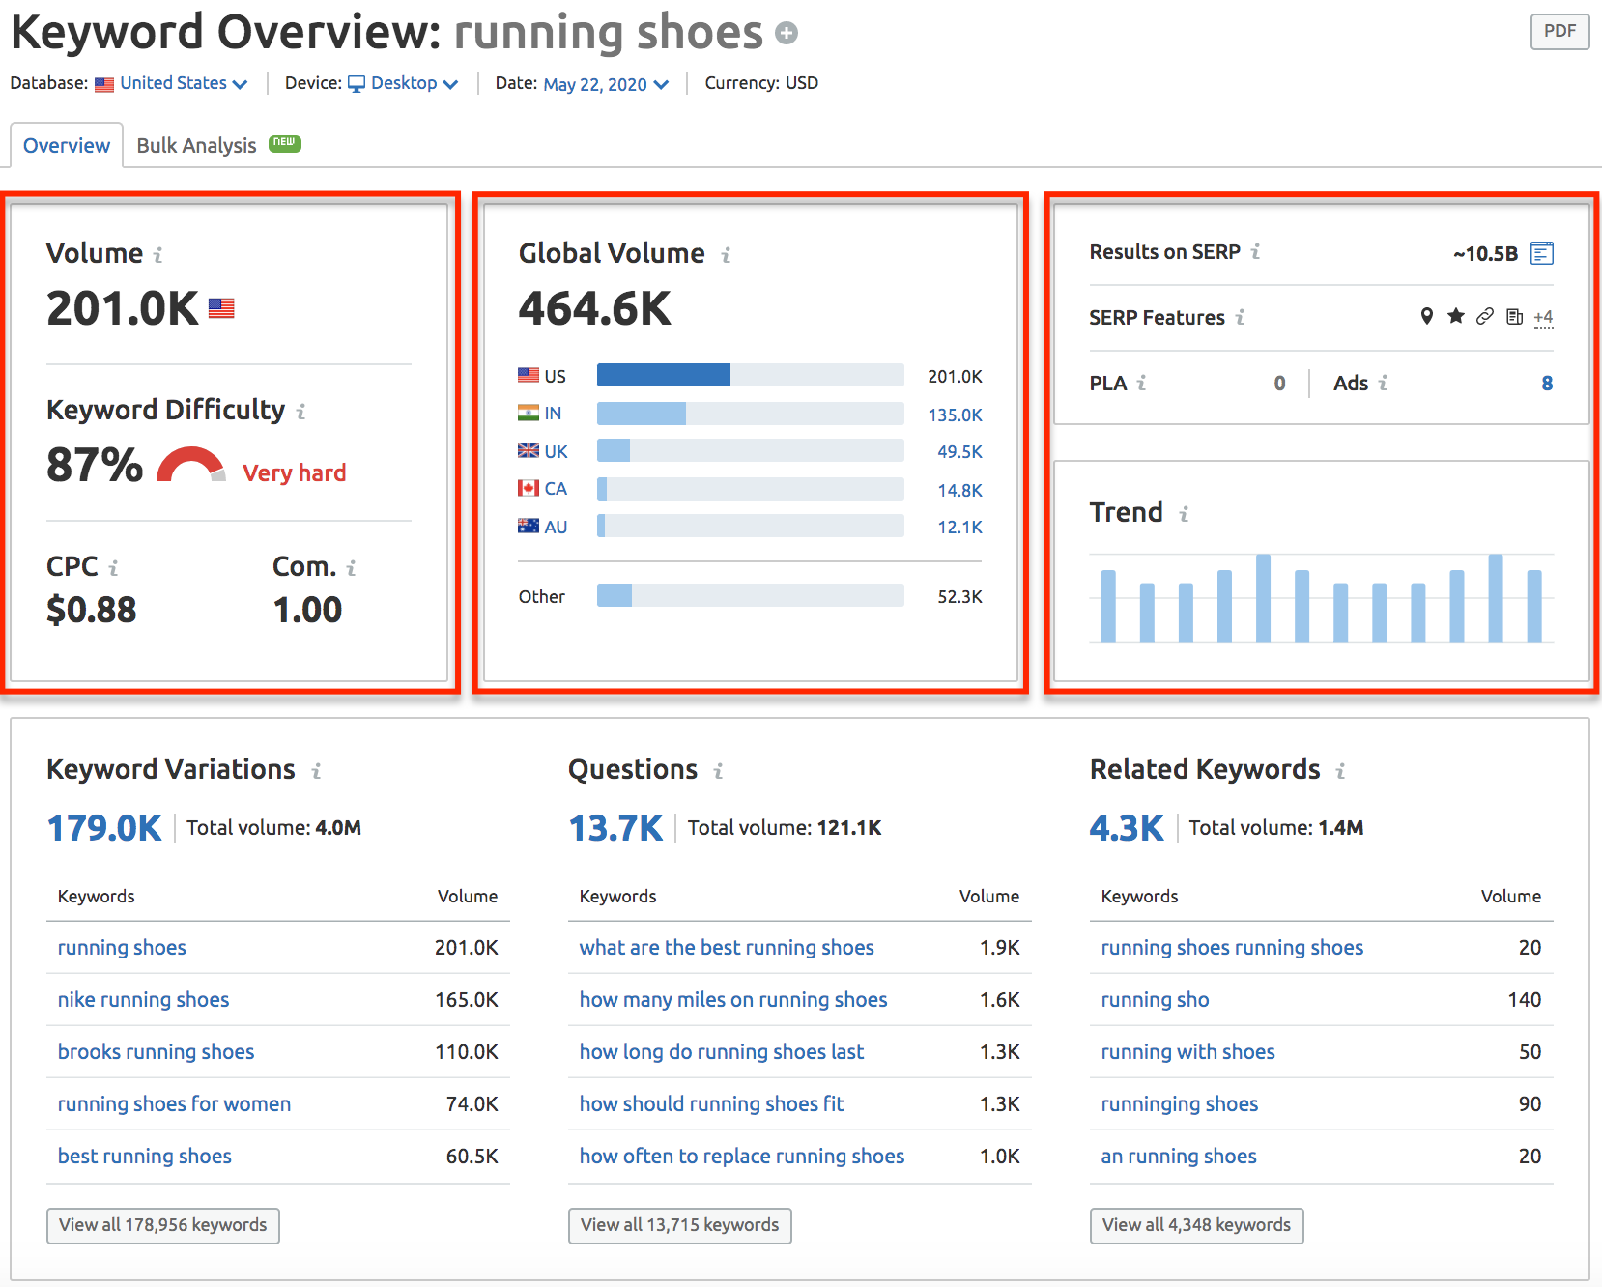The height and width of the screenshot is (1287, 1602).
Task: Open the Desktop device dropdown
Action: pyautogui.click(x=403, y=83)
